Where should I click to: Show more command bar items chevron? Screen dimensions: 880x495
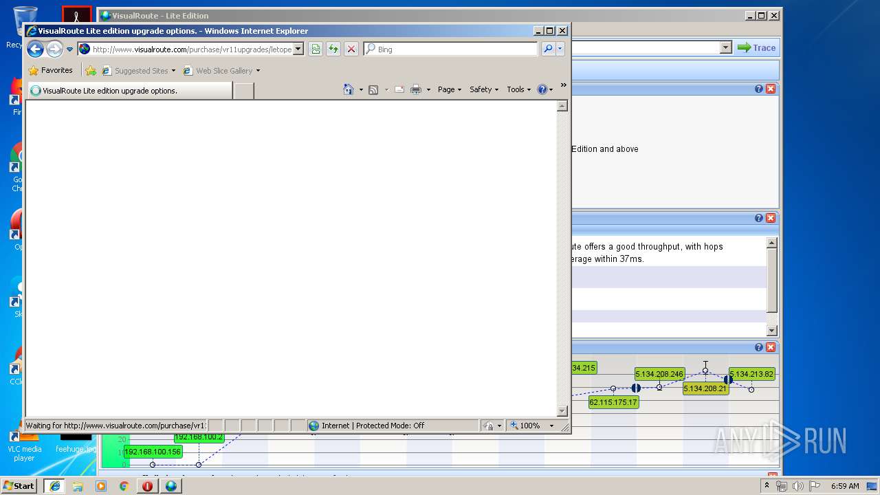pos(564,86)
